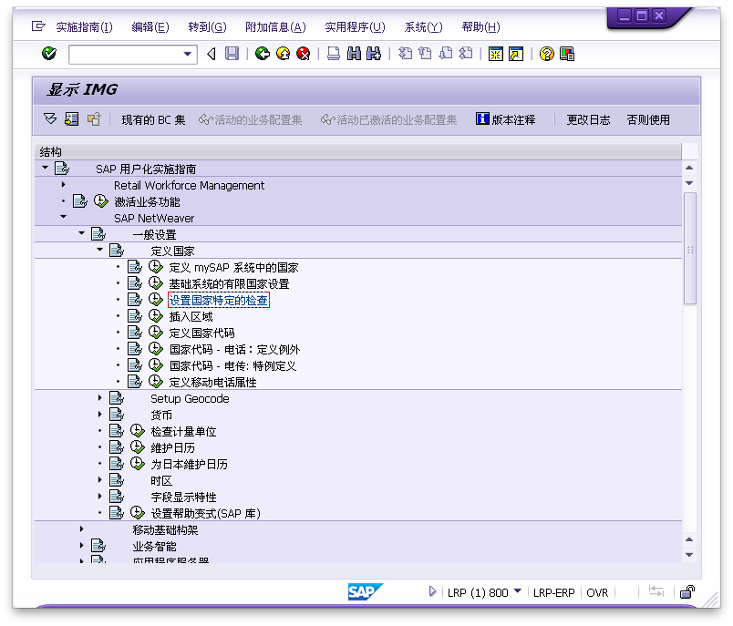Click the 版本注释 button
Viewport: 733px width, 626px height.
click(505, 119)
